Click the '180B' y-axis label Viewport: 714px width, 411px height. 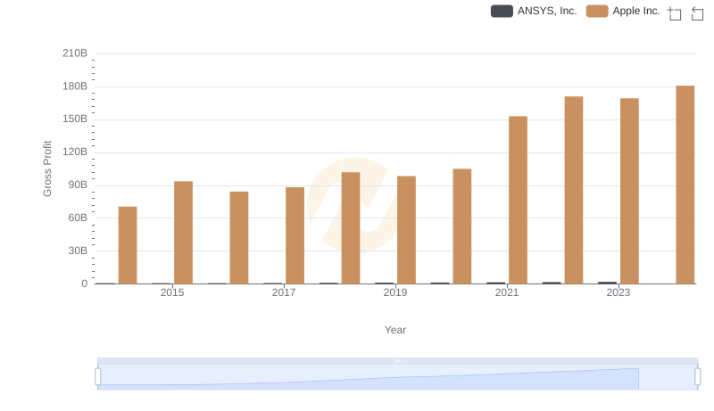pos(75,86)
